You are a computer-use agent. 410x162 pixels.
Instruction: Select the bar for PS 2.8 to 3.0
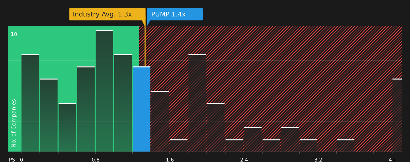click(290, 140)
